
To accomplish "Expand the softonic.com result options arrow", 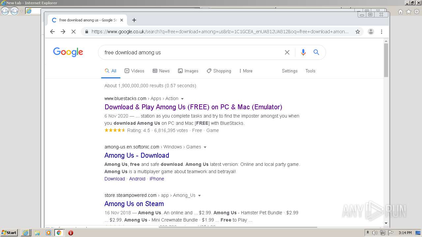I will [x=205, y=147].
